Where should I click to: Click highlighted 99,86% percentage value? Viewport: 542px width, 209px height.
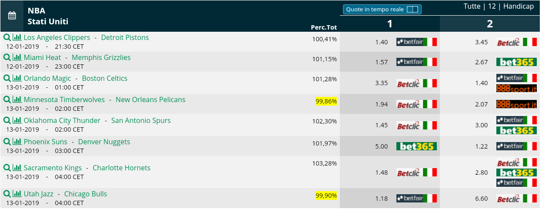pos(326,101)
